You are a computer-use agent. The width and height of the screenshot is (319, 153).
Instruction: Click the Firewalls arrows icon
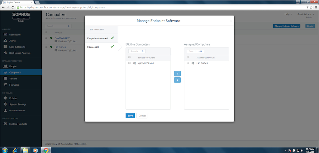pos(6,84)
